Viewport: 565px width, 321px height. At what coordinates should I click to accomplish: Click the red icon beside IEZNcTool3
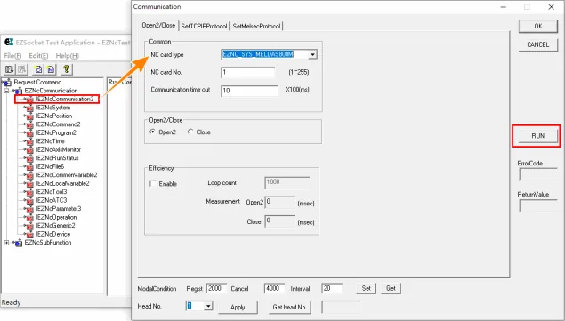(x=29, y=192)
